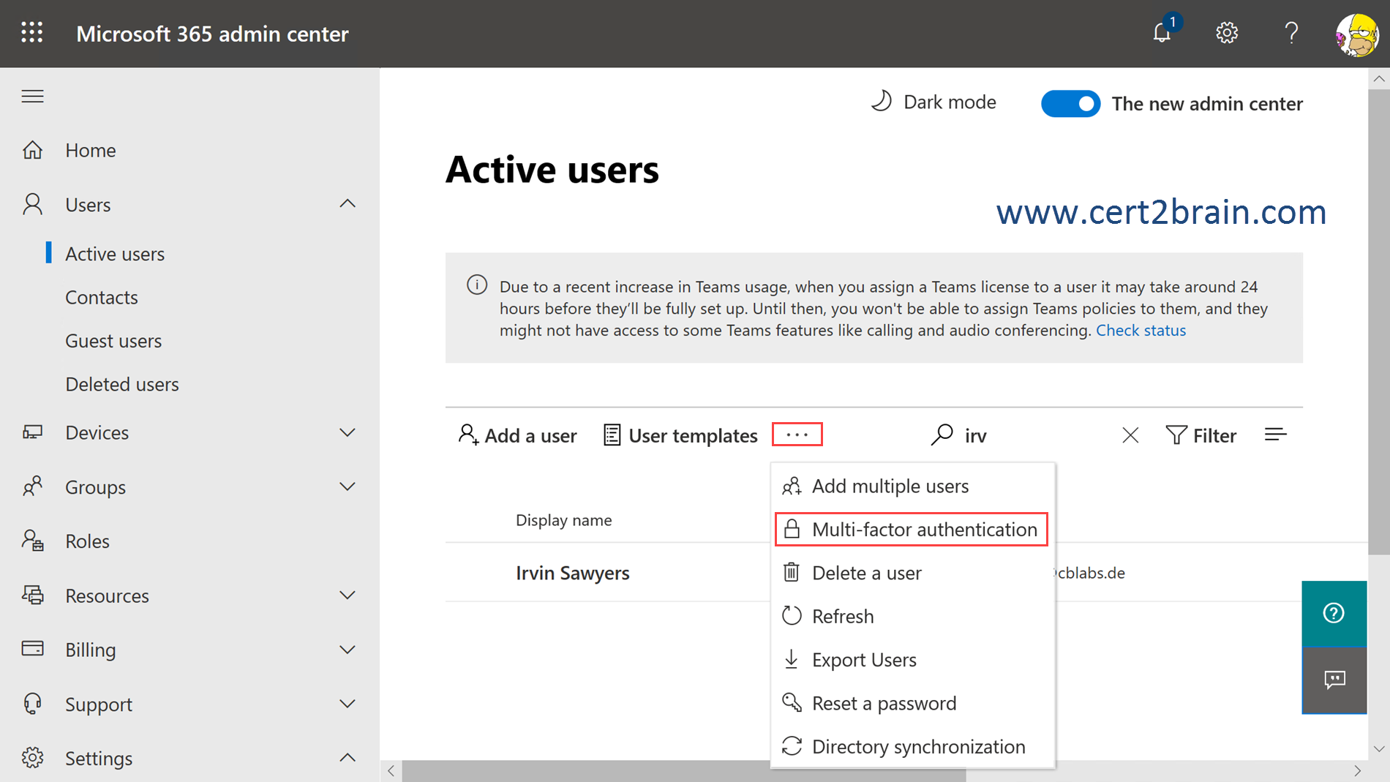
Task: Click the Billing card icon
Action: pyautogui.click(x=33, y=649)
